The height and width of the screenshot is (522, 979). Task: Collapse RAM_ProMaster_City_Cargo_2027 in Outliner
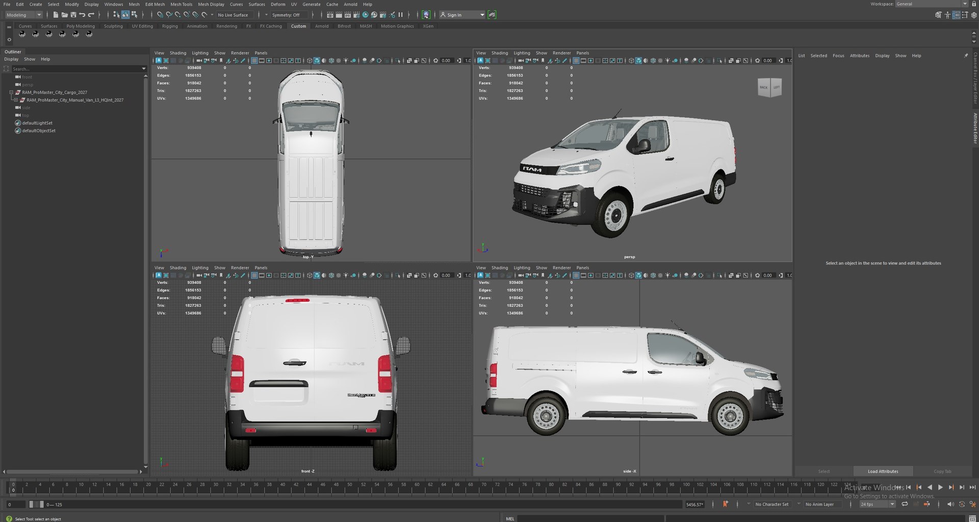coord(11,92)
